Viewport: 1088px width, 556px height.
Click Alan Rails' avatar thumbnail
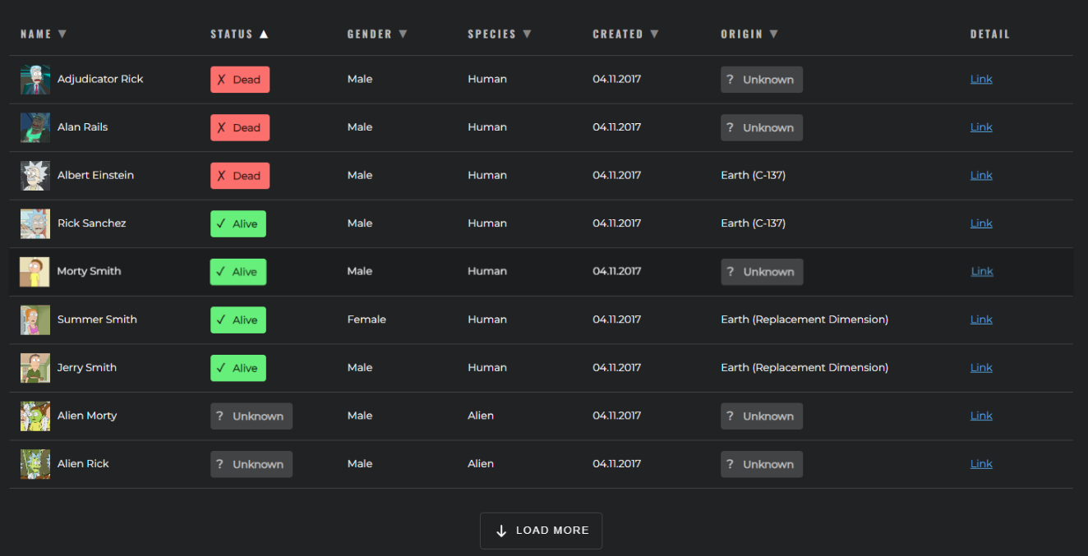35,127
